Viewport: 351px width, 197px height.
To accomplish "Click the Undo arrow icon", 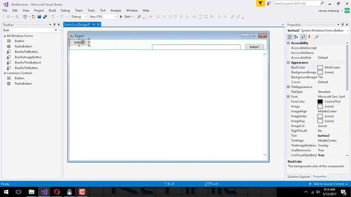I will click(x=53, y=17).
